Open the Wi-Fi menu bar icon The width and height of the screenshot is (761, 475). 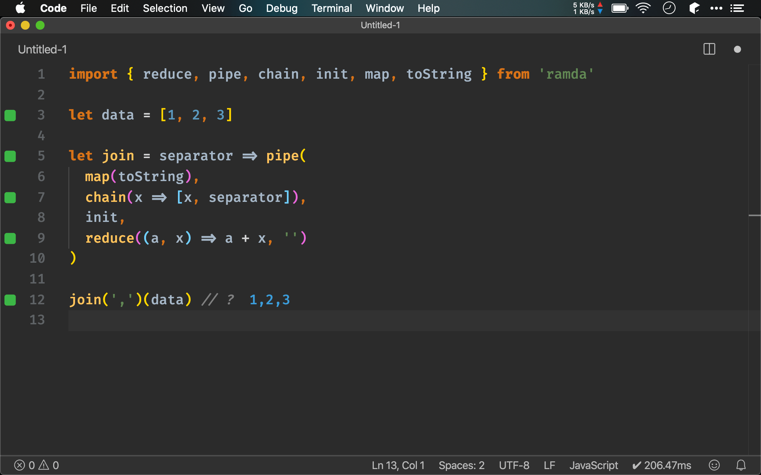[x=643, y=8]
